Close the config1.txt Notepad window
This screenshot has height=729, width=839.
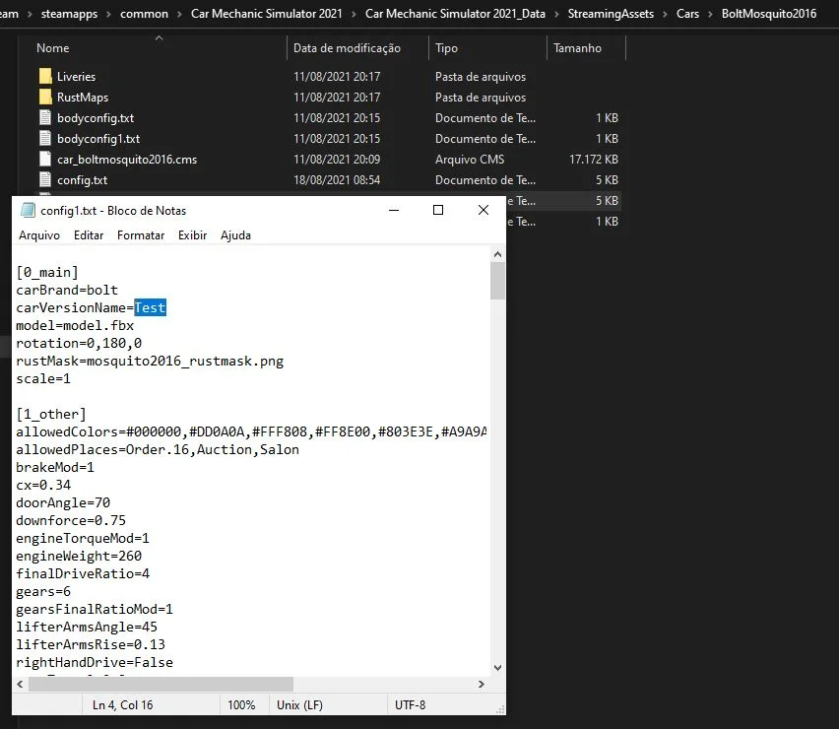(484, 210)
